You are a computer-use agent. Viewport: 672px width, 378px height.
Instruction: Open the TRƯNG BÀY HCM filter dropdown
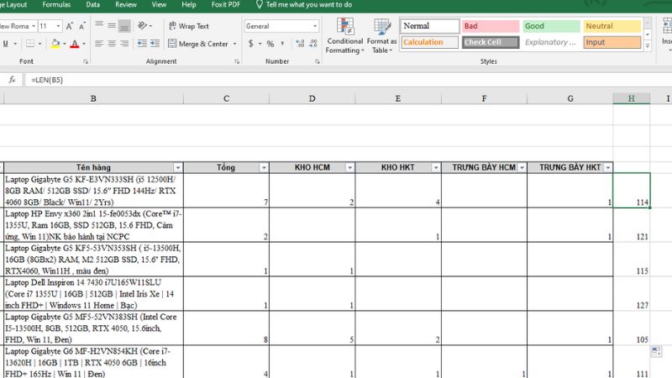[x=522, y=167]
